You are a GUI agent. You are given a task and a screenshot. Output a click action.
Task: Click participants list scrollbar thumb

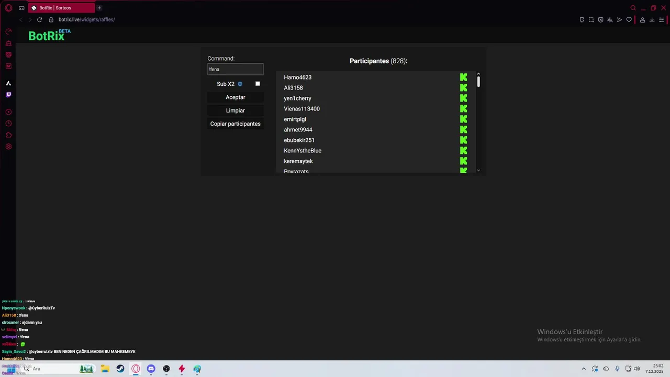coord(478,81)
